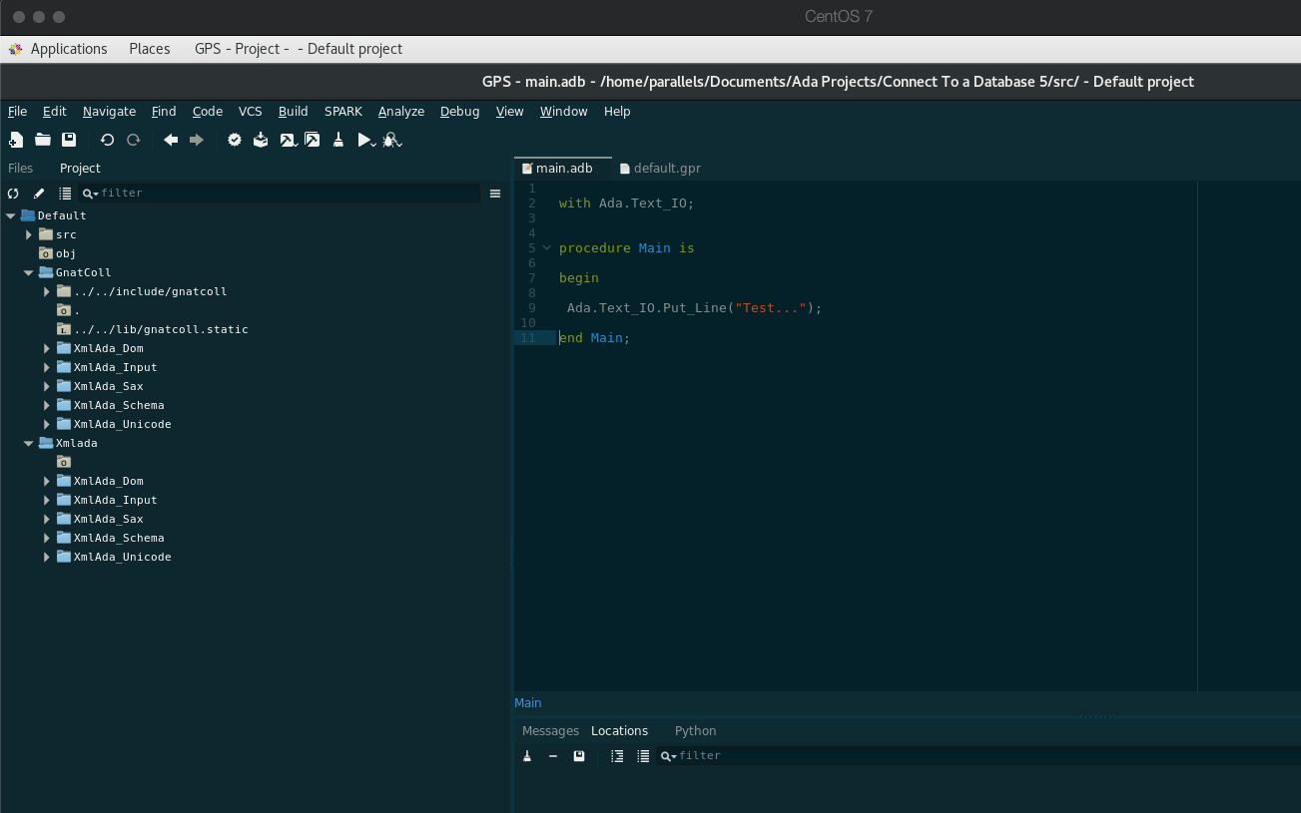Switch to the Files tab
This screenshot has width=1301, height=813.
pos(20,169)
